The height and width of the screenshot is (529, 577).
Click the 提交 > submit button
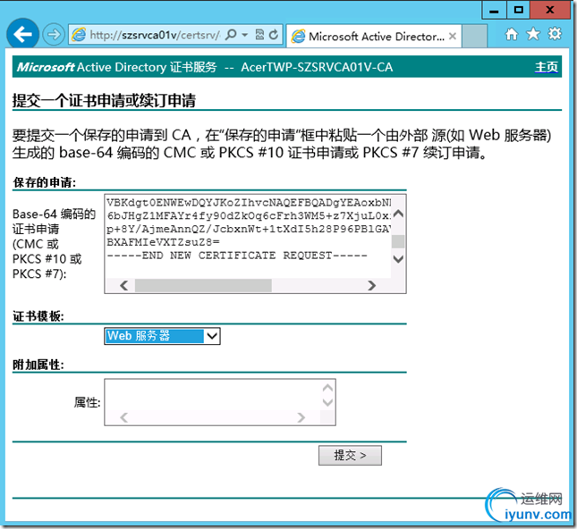pos(350,456)
